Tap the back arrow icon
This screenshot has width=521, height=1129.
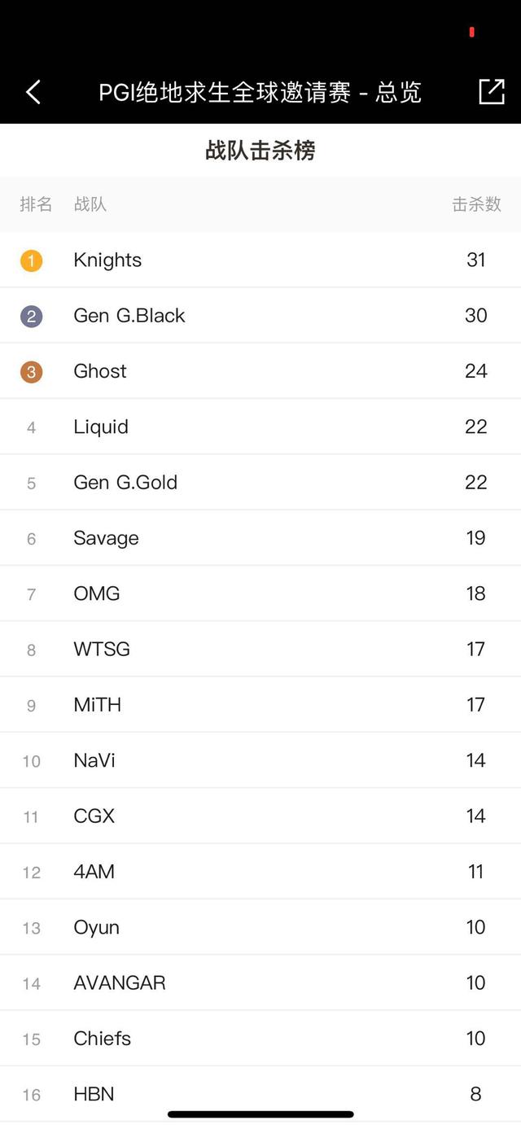(x=33, y=92)
